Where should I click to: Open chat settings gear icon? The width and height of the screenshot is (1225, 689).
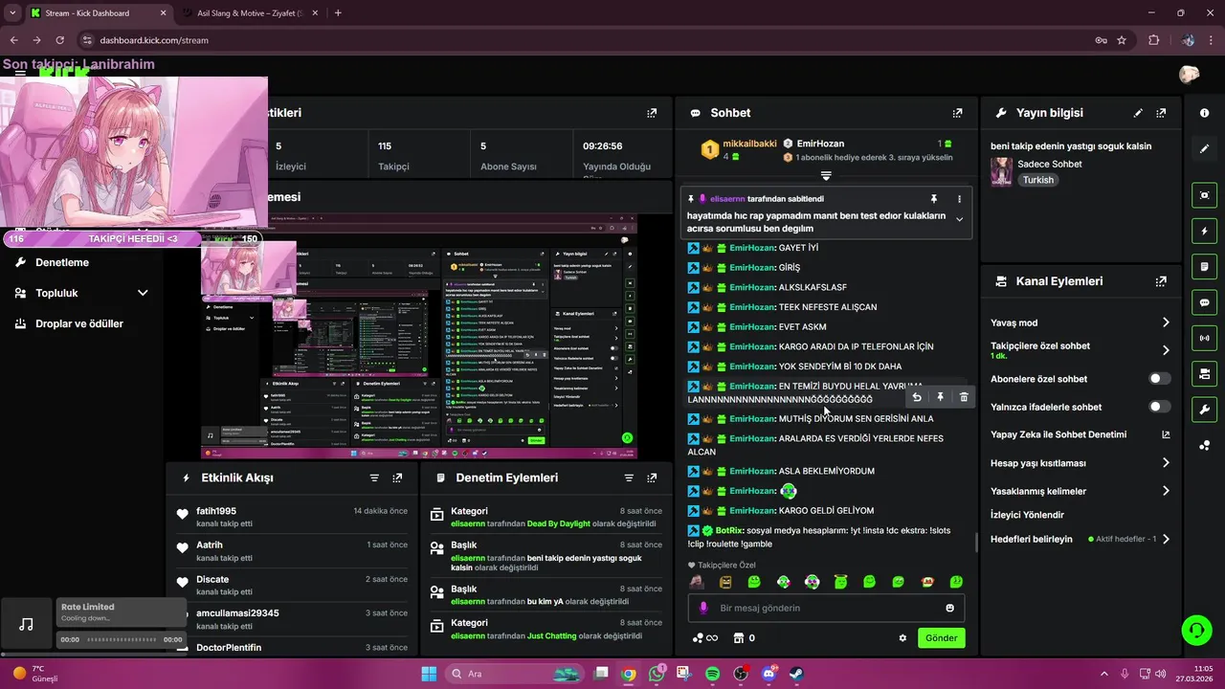(902, 638)
